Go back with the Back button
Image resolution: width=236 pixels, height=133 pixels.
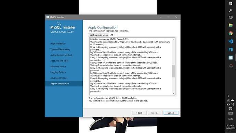(x=139, y=113)
